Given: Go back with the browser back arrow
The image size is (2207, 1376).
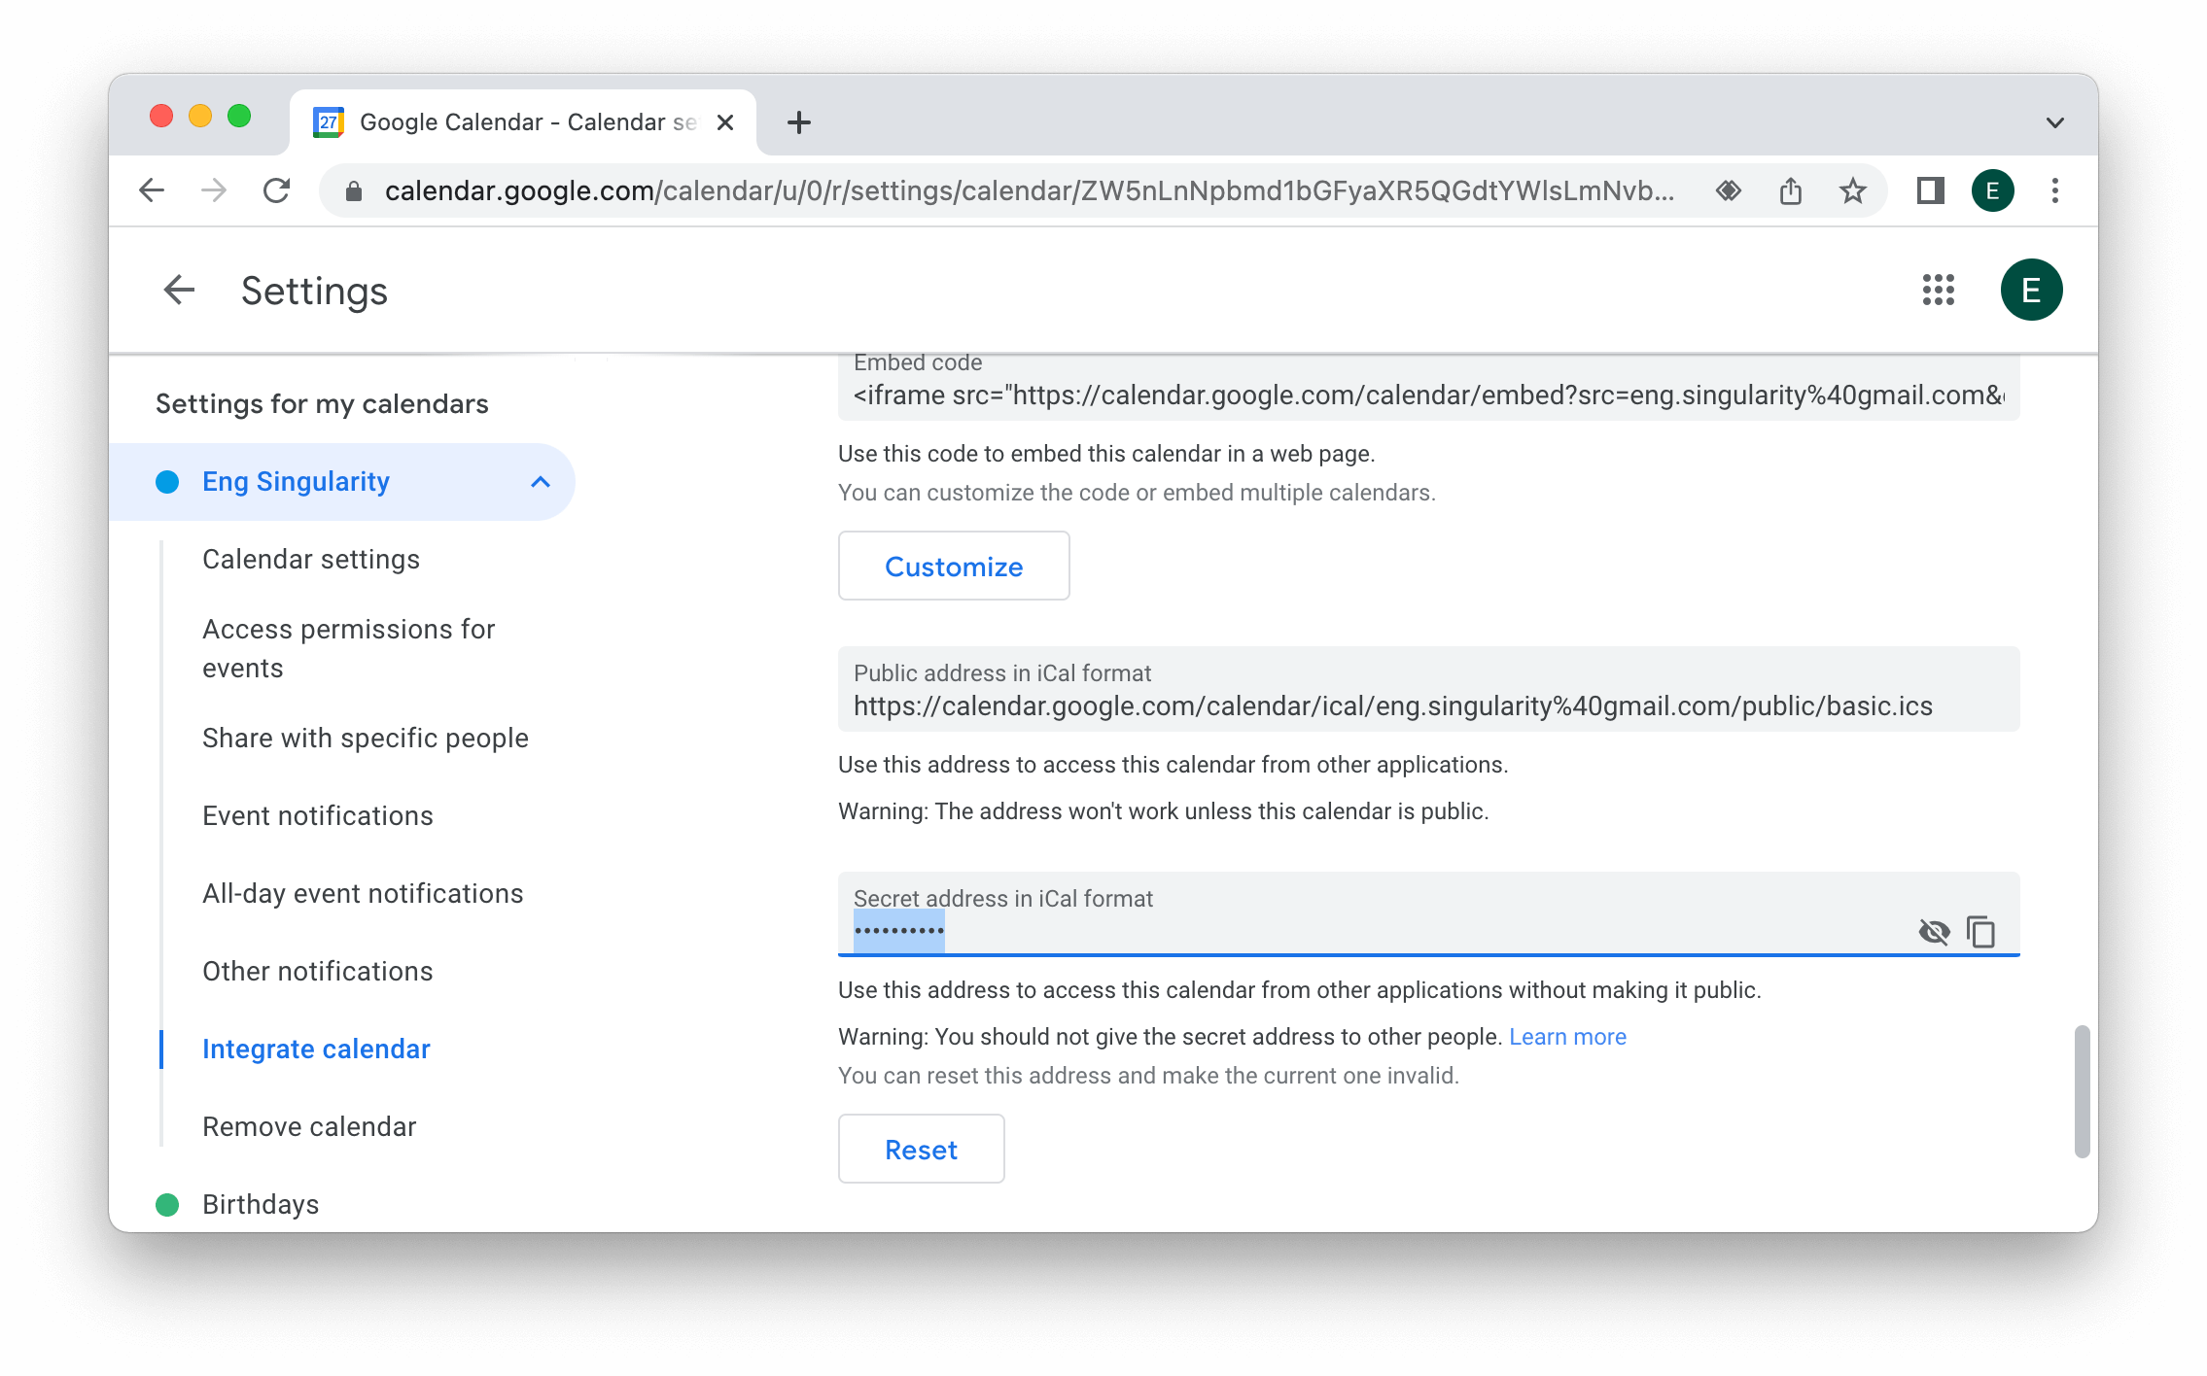Looking at the screenshot, I should (x=152, y=190).
